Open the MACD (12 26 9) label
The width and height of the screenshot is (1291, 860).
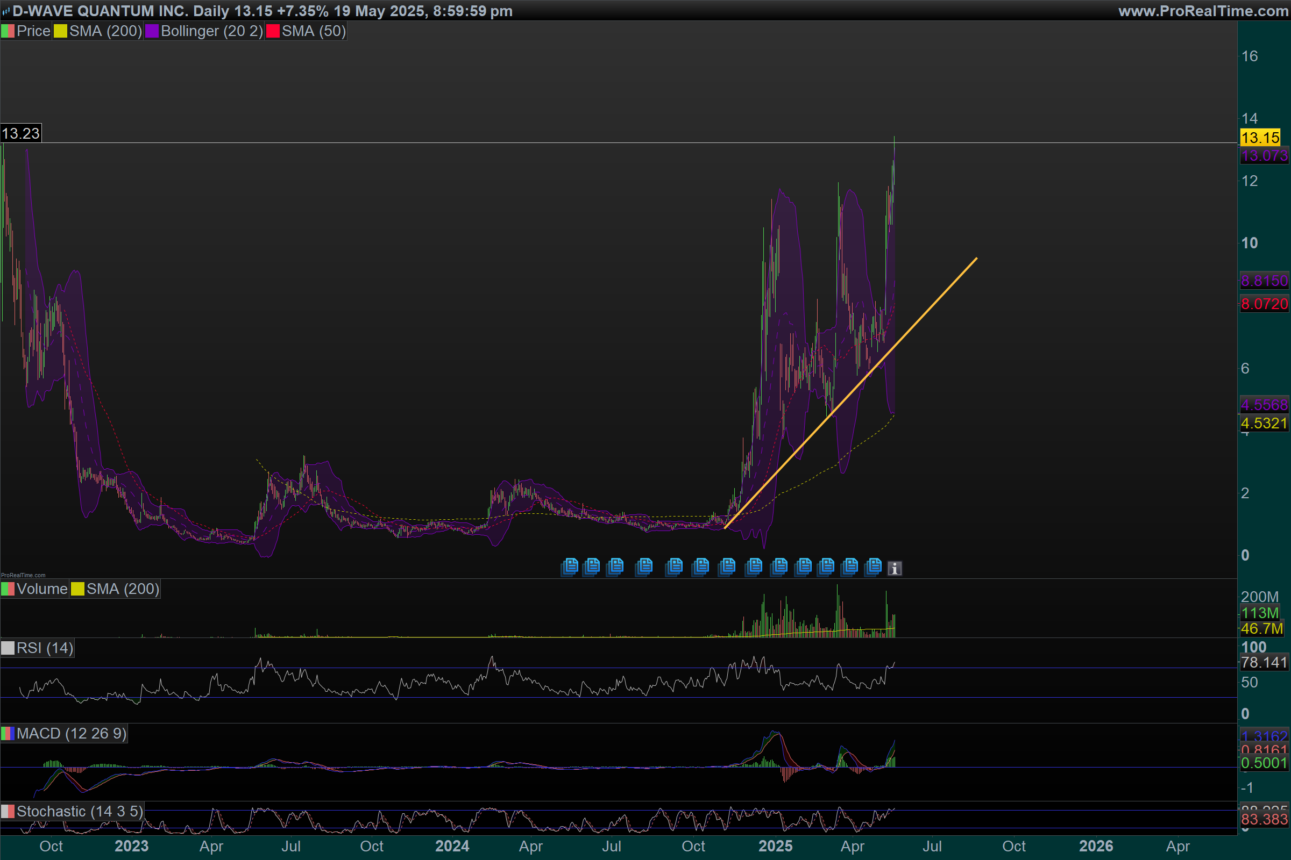72,733
